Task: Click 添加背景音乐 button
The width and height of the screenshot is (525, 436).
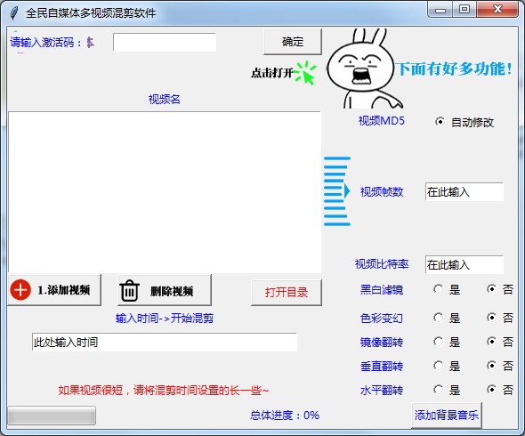Action: (447, 416)
